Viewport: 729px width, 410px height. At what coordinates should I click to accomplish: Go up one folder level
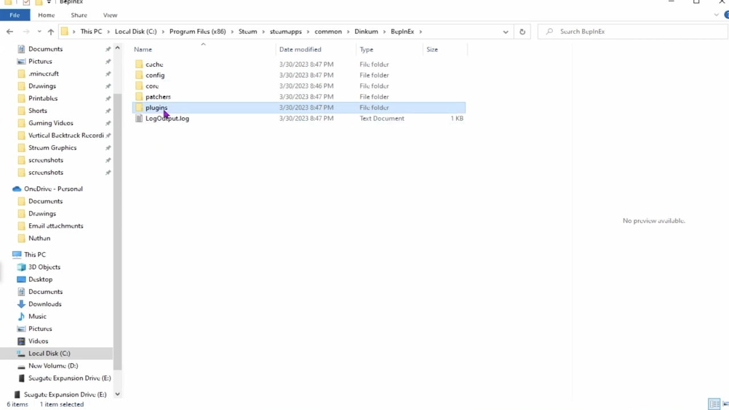[51, 32]
